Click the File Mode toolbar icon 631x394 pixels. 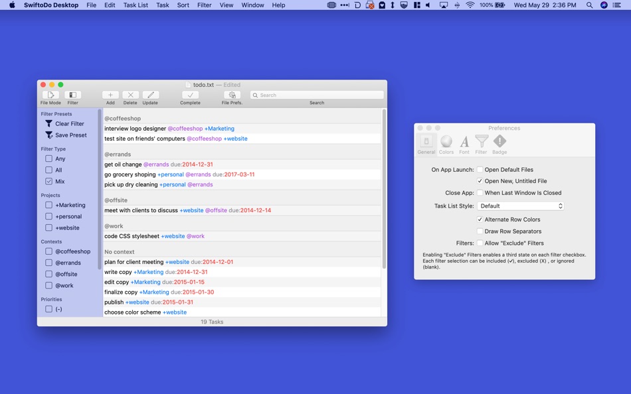point(50,96)
